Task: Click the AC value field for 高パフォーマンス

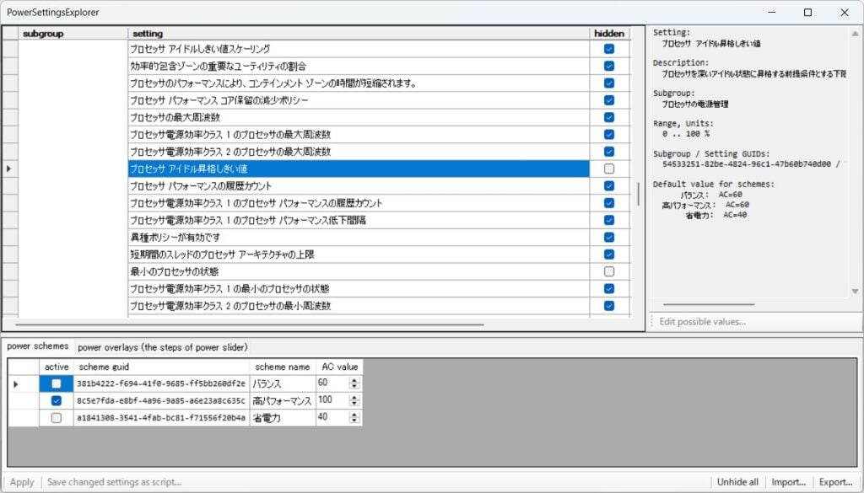Action: click(x=331, y=400)
